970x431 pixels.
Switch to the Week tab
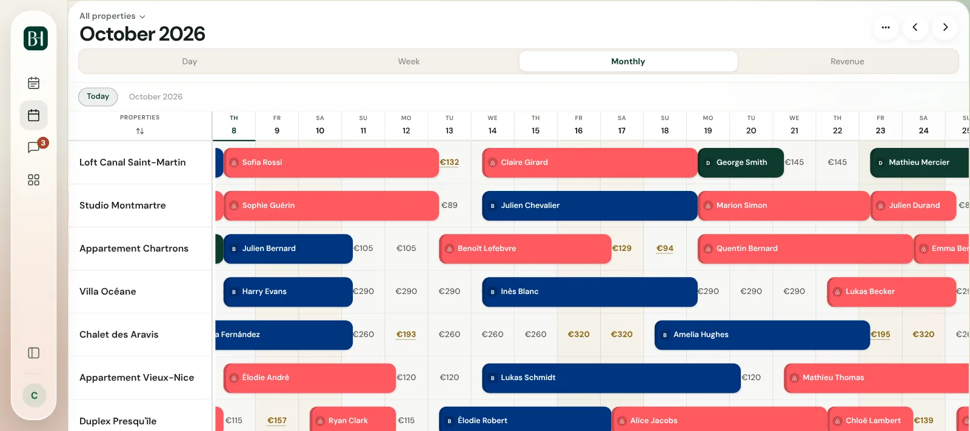point(409,61)
